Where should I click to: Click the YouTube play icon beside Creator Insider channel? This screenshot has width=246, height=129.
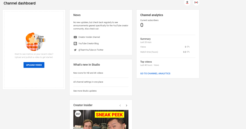[75, 37]
